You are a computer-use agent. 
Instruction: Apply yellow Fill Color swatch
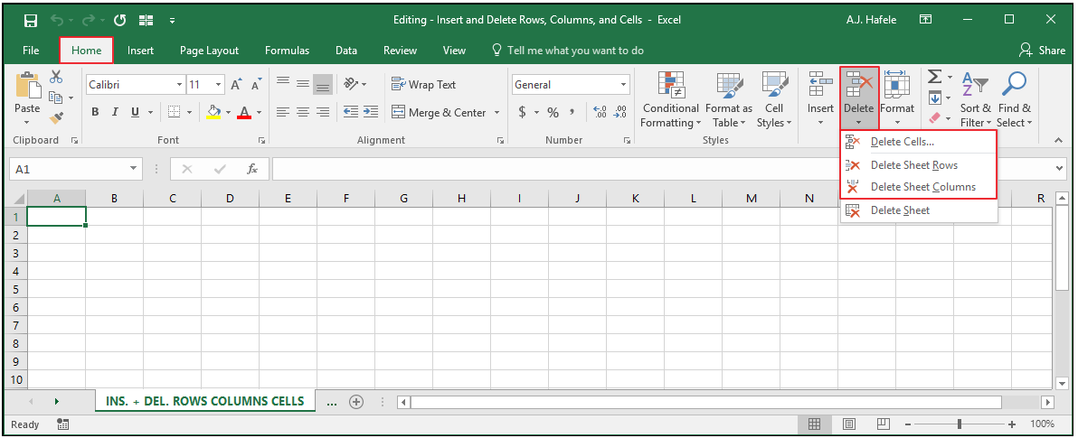213,112
